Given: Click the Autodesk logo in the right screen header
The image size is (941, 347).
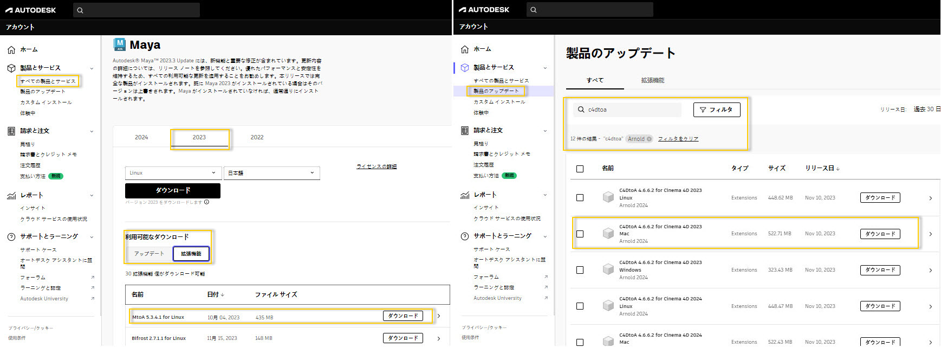Looking at the screenshot, I should point(484,10).
